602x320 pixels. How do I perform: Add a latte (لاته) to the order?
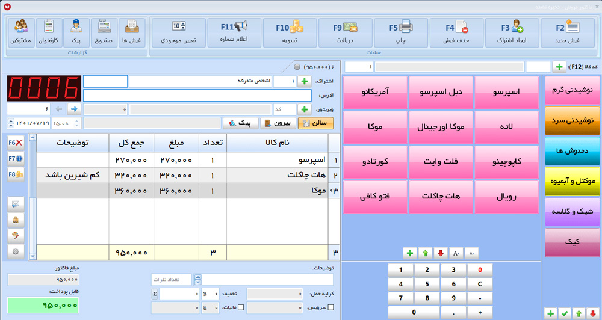point(506,128)
